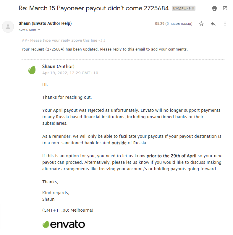Screen dimensions: 233x235
Task: Click sender name 'Shaun (Envato Author Help)'
Action: click(45, 23)
